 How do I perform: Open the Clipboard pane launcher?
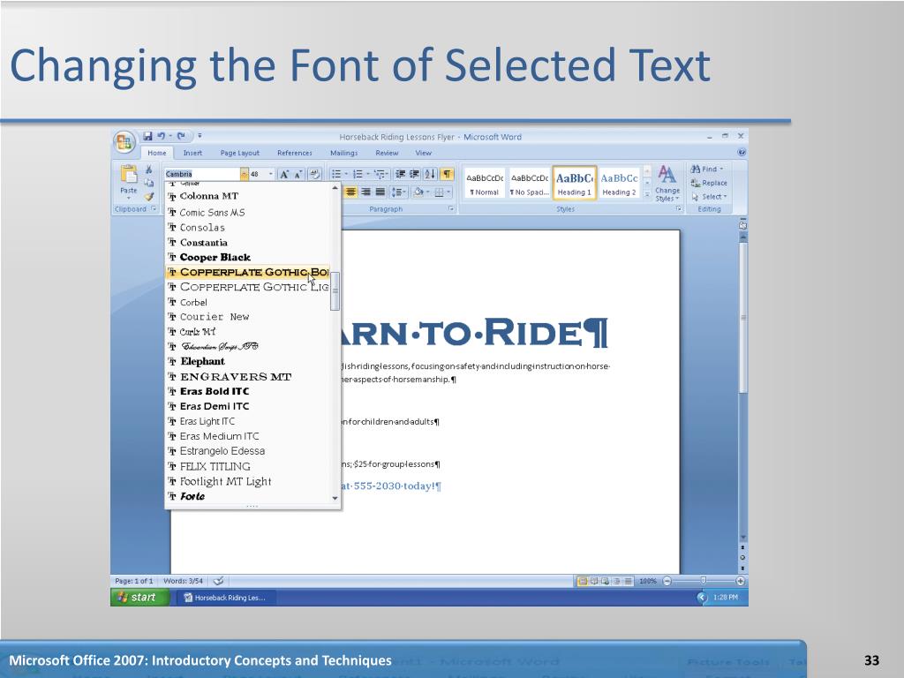154,208
